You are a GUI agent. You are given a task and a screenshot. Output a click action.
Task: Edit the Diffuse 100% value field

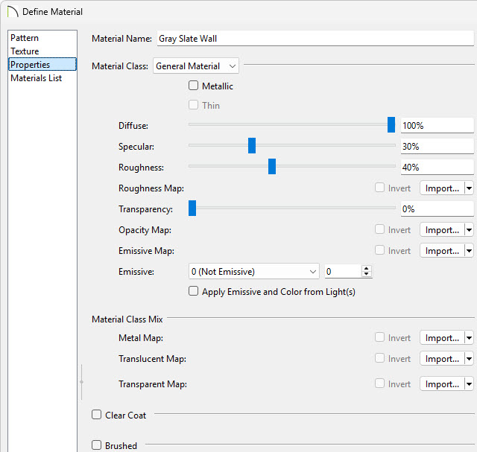tap(437, 126)
